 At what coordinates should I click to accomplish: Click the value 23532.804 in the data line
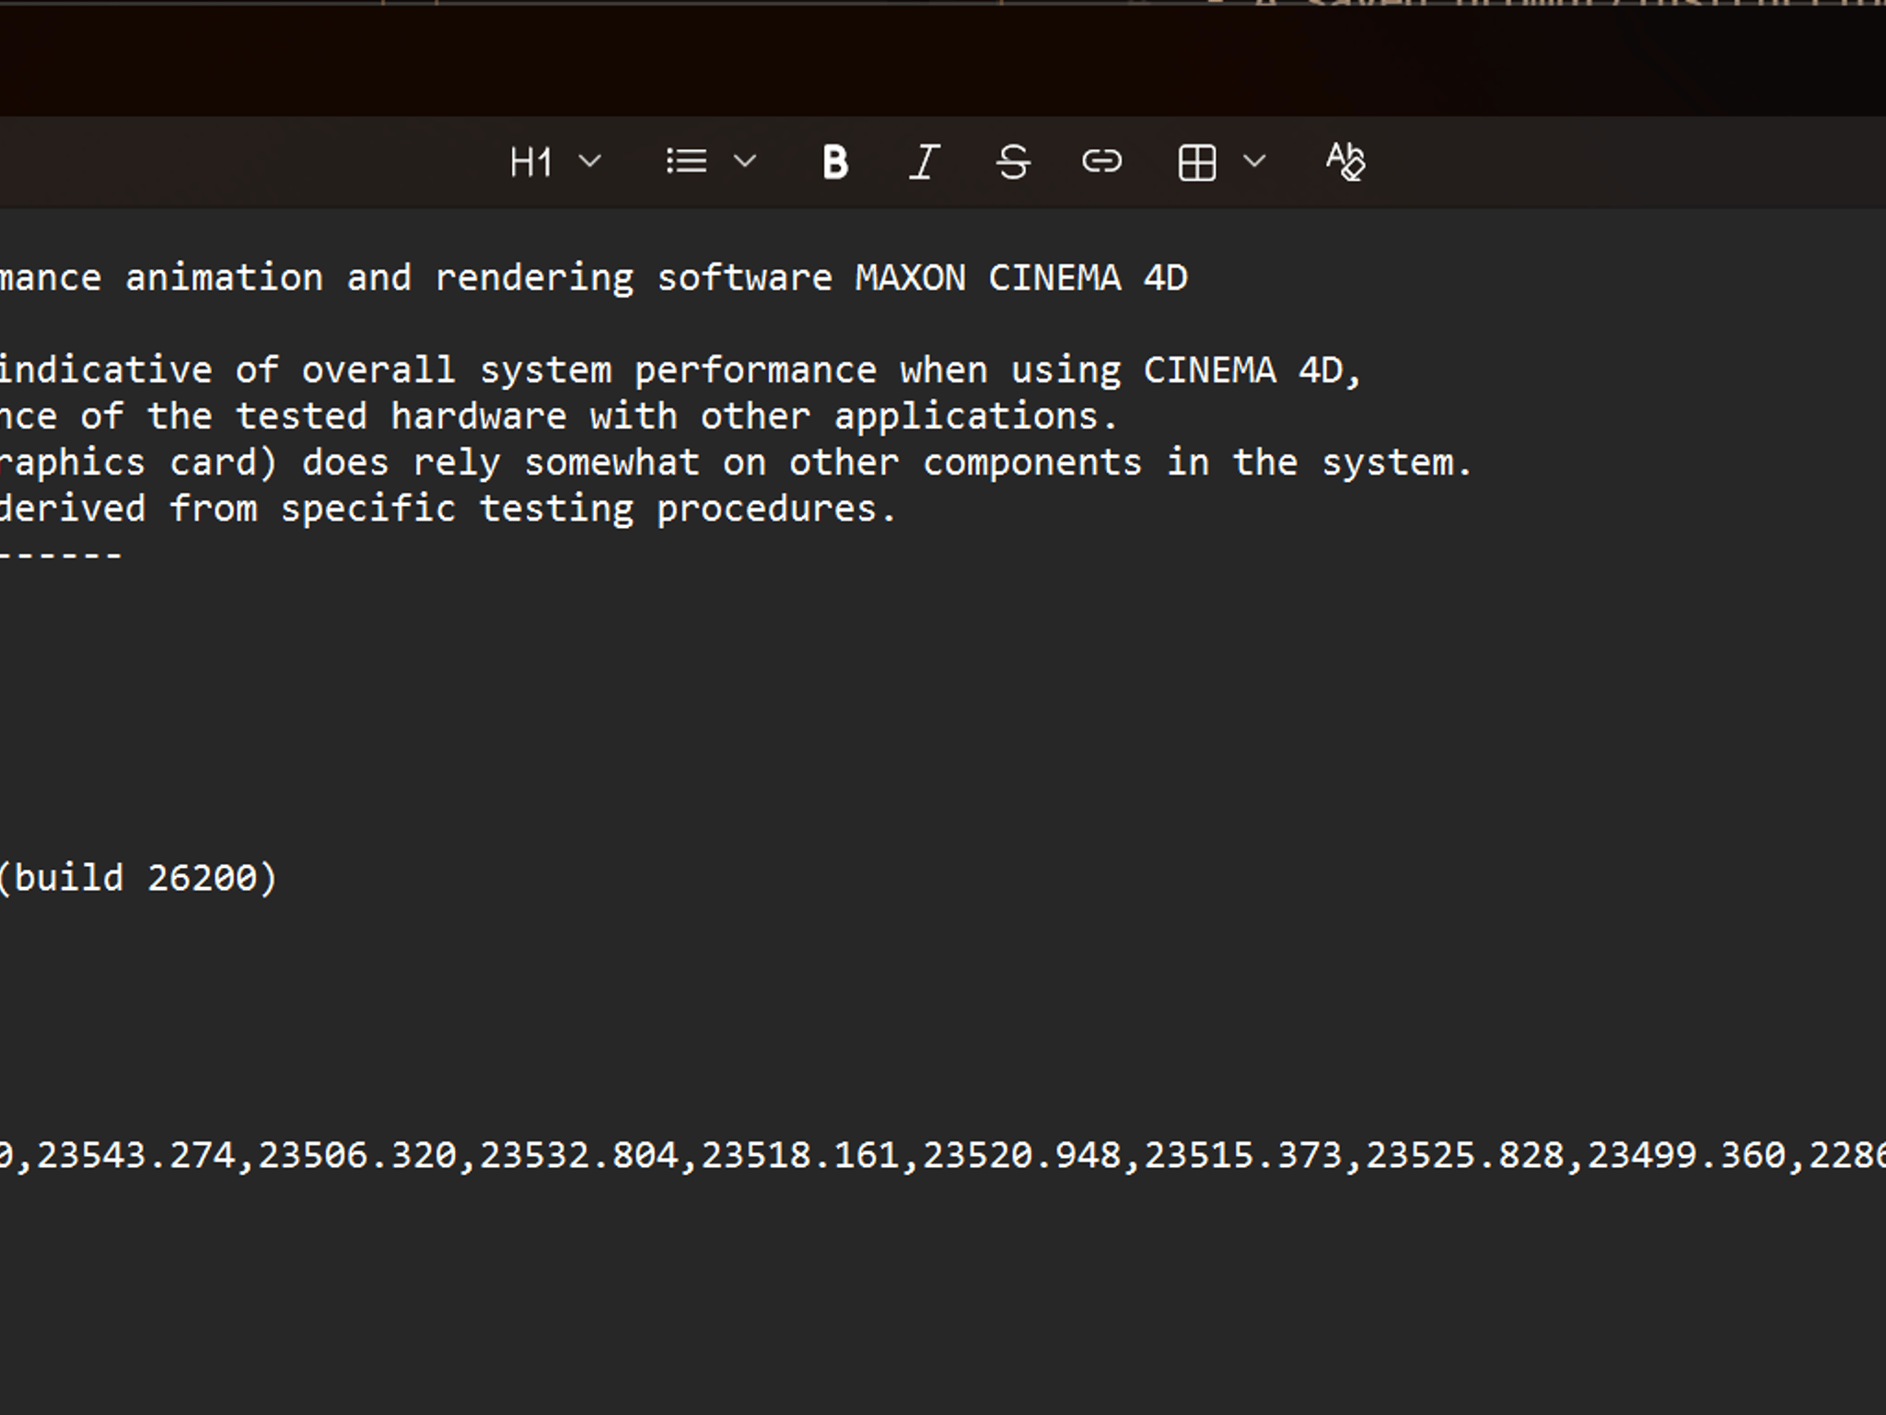tap(579, 1155)
